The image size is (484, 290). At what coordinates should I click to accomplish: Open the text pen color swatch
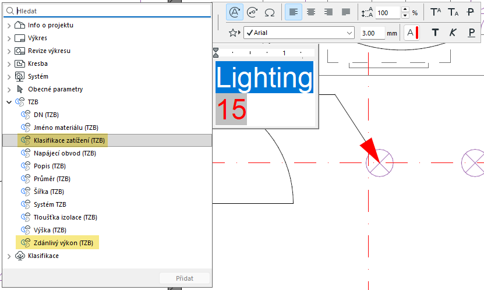point(412,33)
